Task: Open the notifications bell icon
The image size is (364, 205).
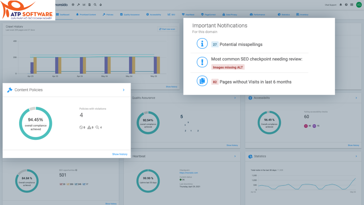Action: coord(341,5)
